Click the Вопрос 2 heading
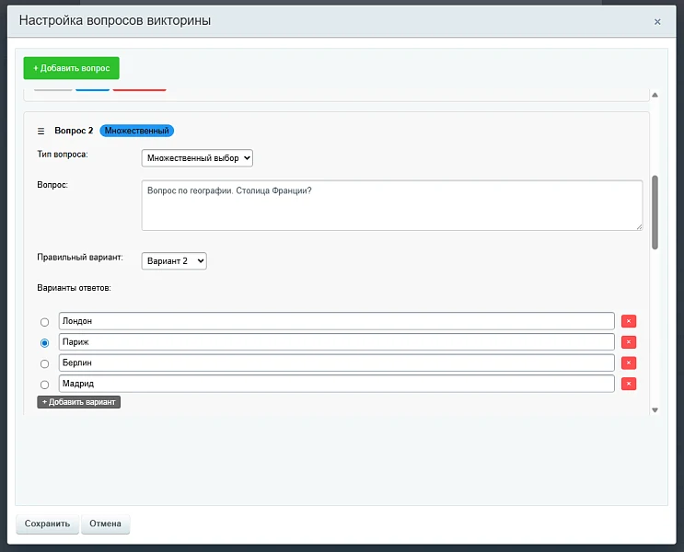684x552 pixels. [x=74, y=131]
